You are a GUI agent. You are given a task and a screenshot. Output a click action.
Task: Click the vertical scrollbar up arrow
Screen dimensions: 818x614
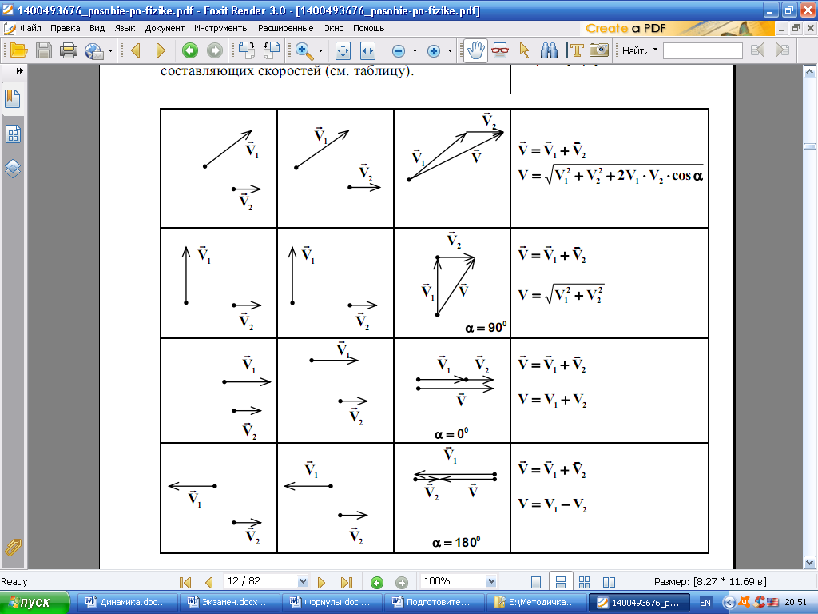coord(810,72)
